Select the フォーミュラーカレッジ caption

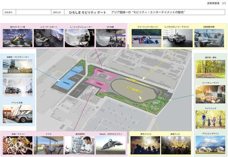click(x=147, y=27)
